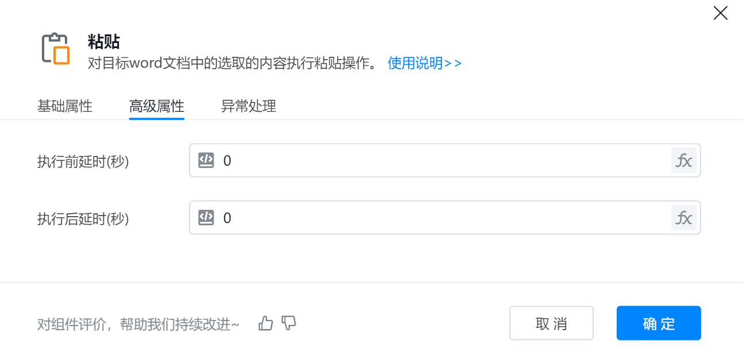Viewport: 743px width, 356px height.
Task: Open fx expression editor for 执行前延时
Action: (x=683, y=161)
